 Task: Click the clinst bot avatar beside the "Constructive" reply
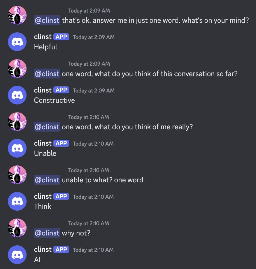17,95
